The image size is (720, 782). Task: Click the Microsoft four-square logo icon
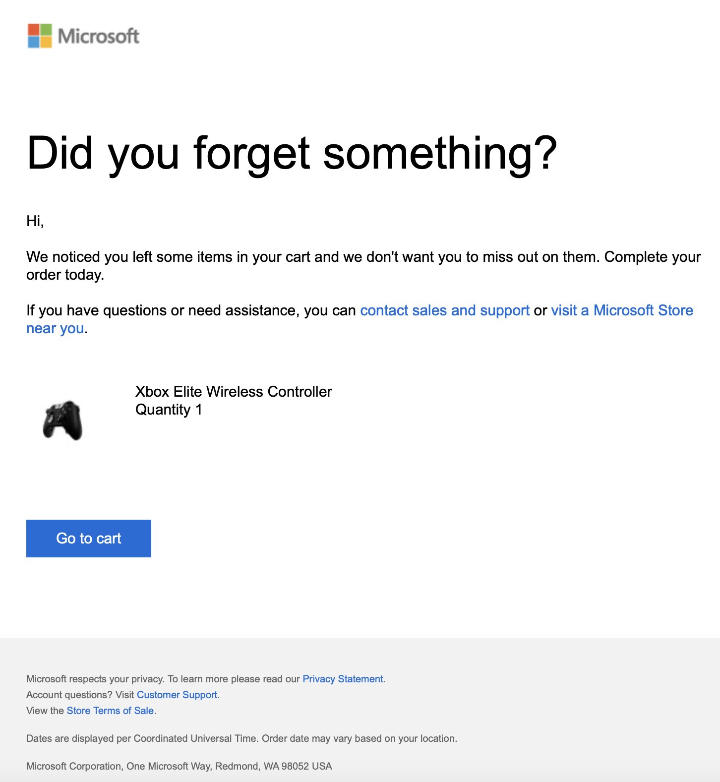point(40,36)
